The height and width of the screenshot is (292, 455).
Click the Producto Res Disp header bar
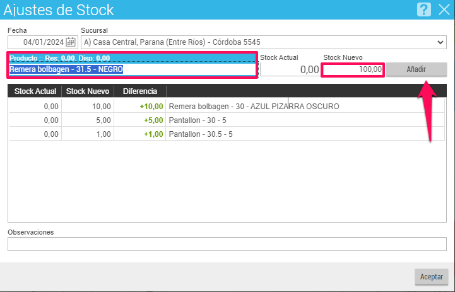[x=133, y=58]
